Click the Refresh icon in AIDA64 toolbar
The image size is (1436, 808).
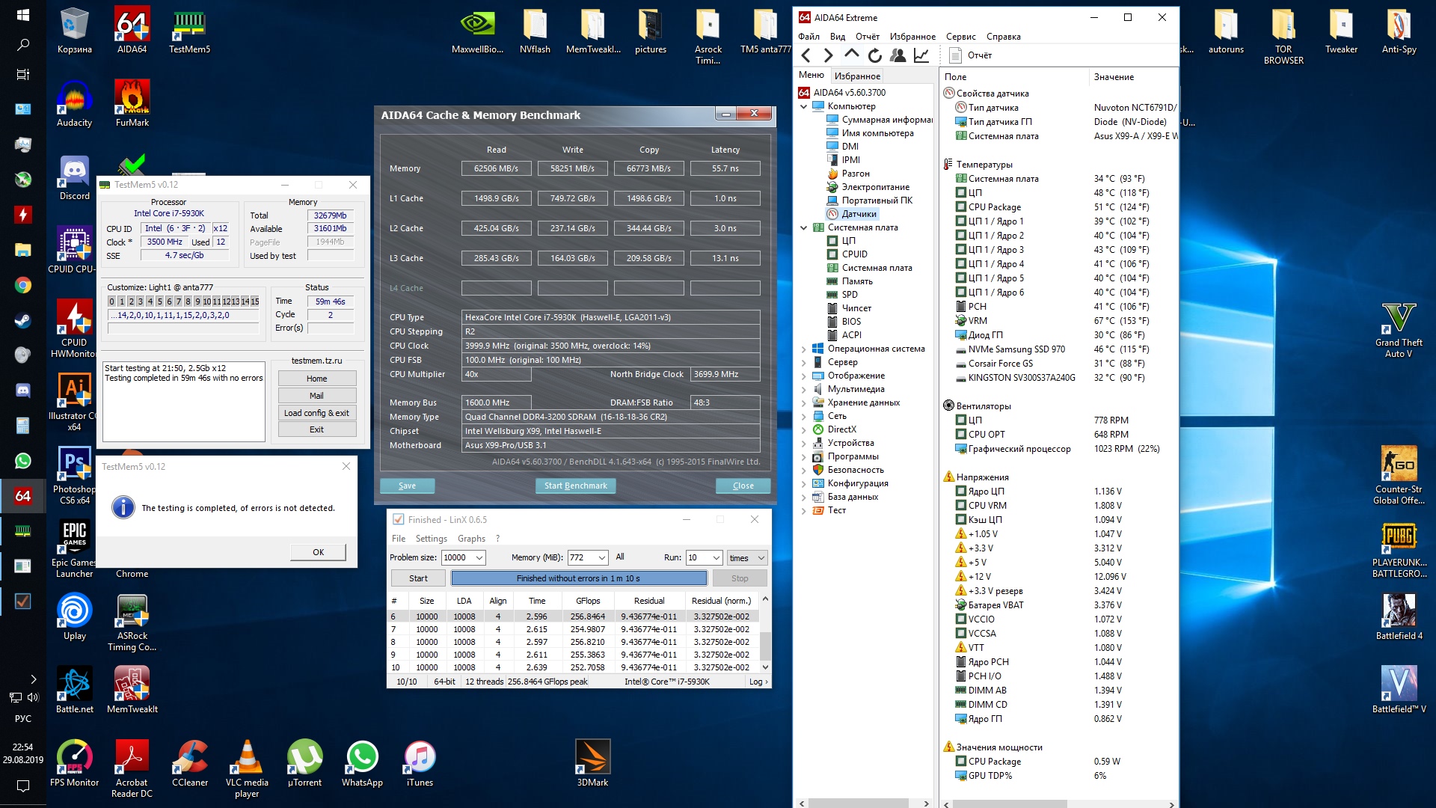click(x=874, y=55)
